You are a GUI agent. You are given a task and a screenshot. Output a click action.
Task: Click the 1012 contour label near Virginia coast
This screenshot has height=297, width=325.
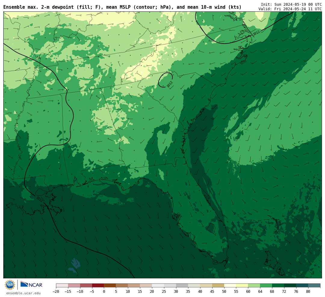click(256, 33)
